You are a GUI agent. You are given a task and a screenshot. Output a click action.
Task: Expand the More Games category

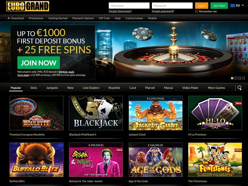click(x=216, y=88)
